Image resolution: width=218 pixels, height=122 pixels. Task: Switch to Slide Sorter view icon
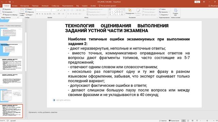(x=188, y=121)
